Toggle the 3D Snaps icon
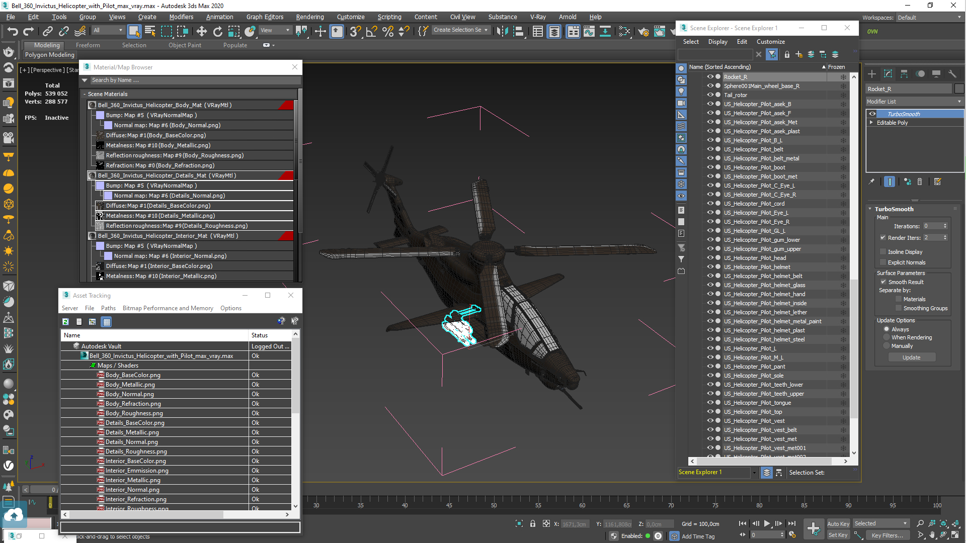Screen dimensions: 966x543 pyautogui.click(x=355, y=31)
